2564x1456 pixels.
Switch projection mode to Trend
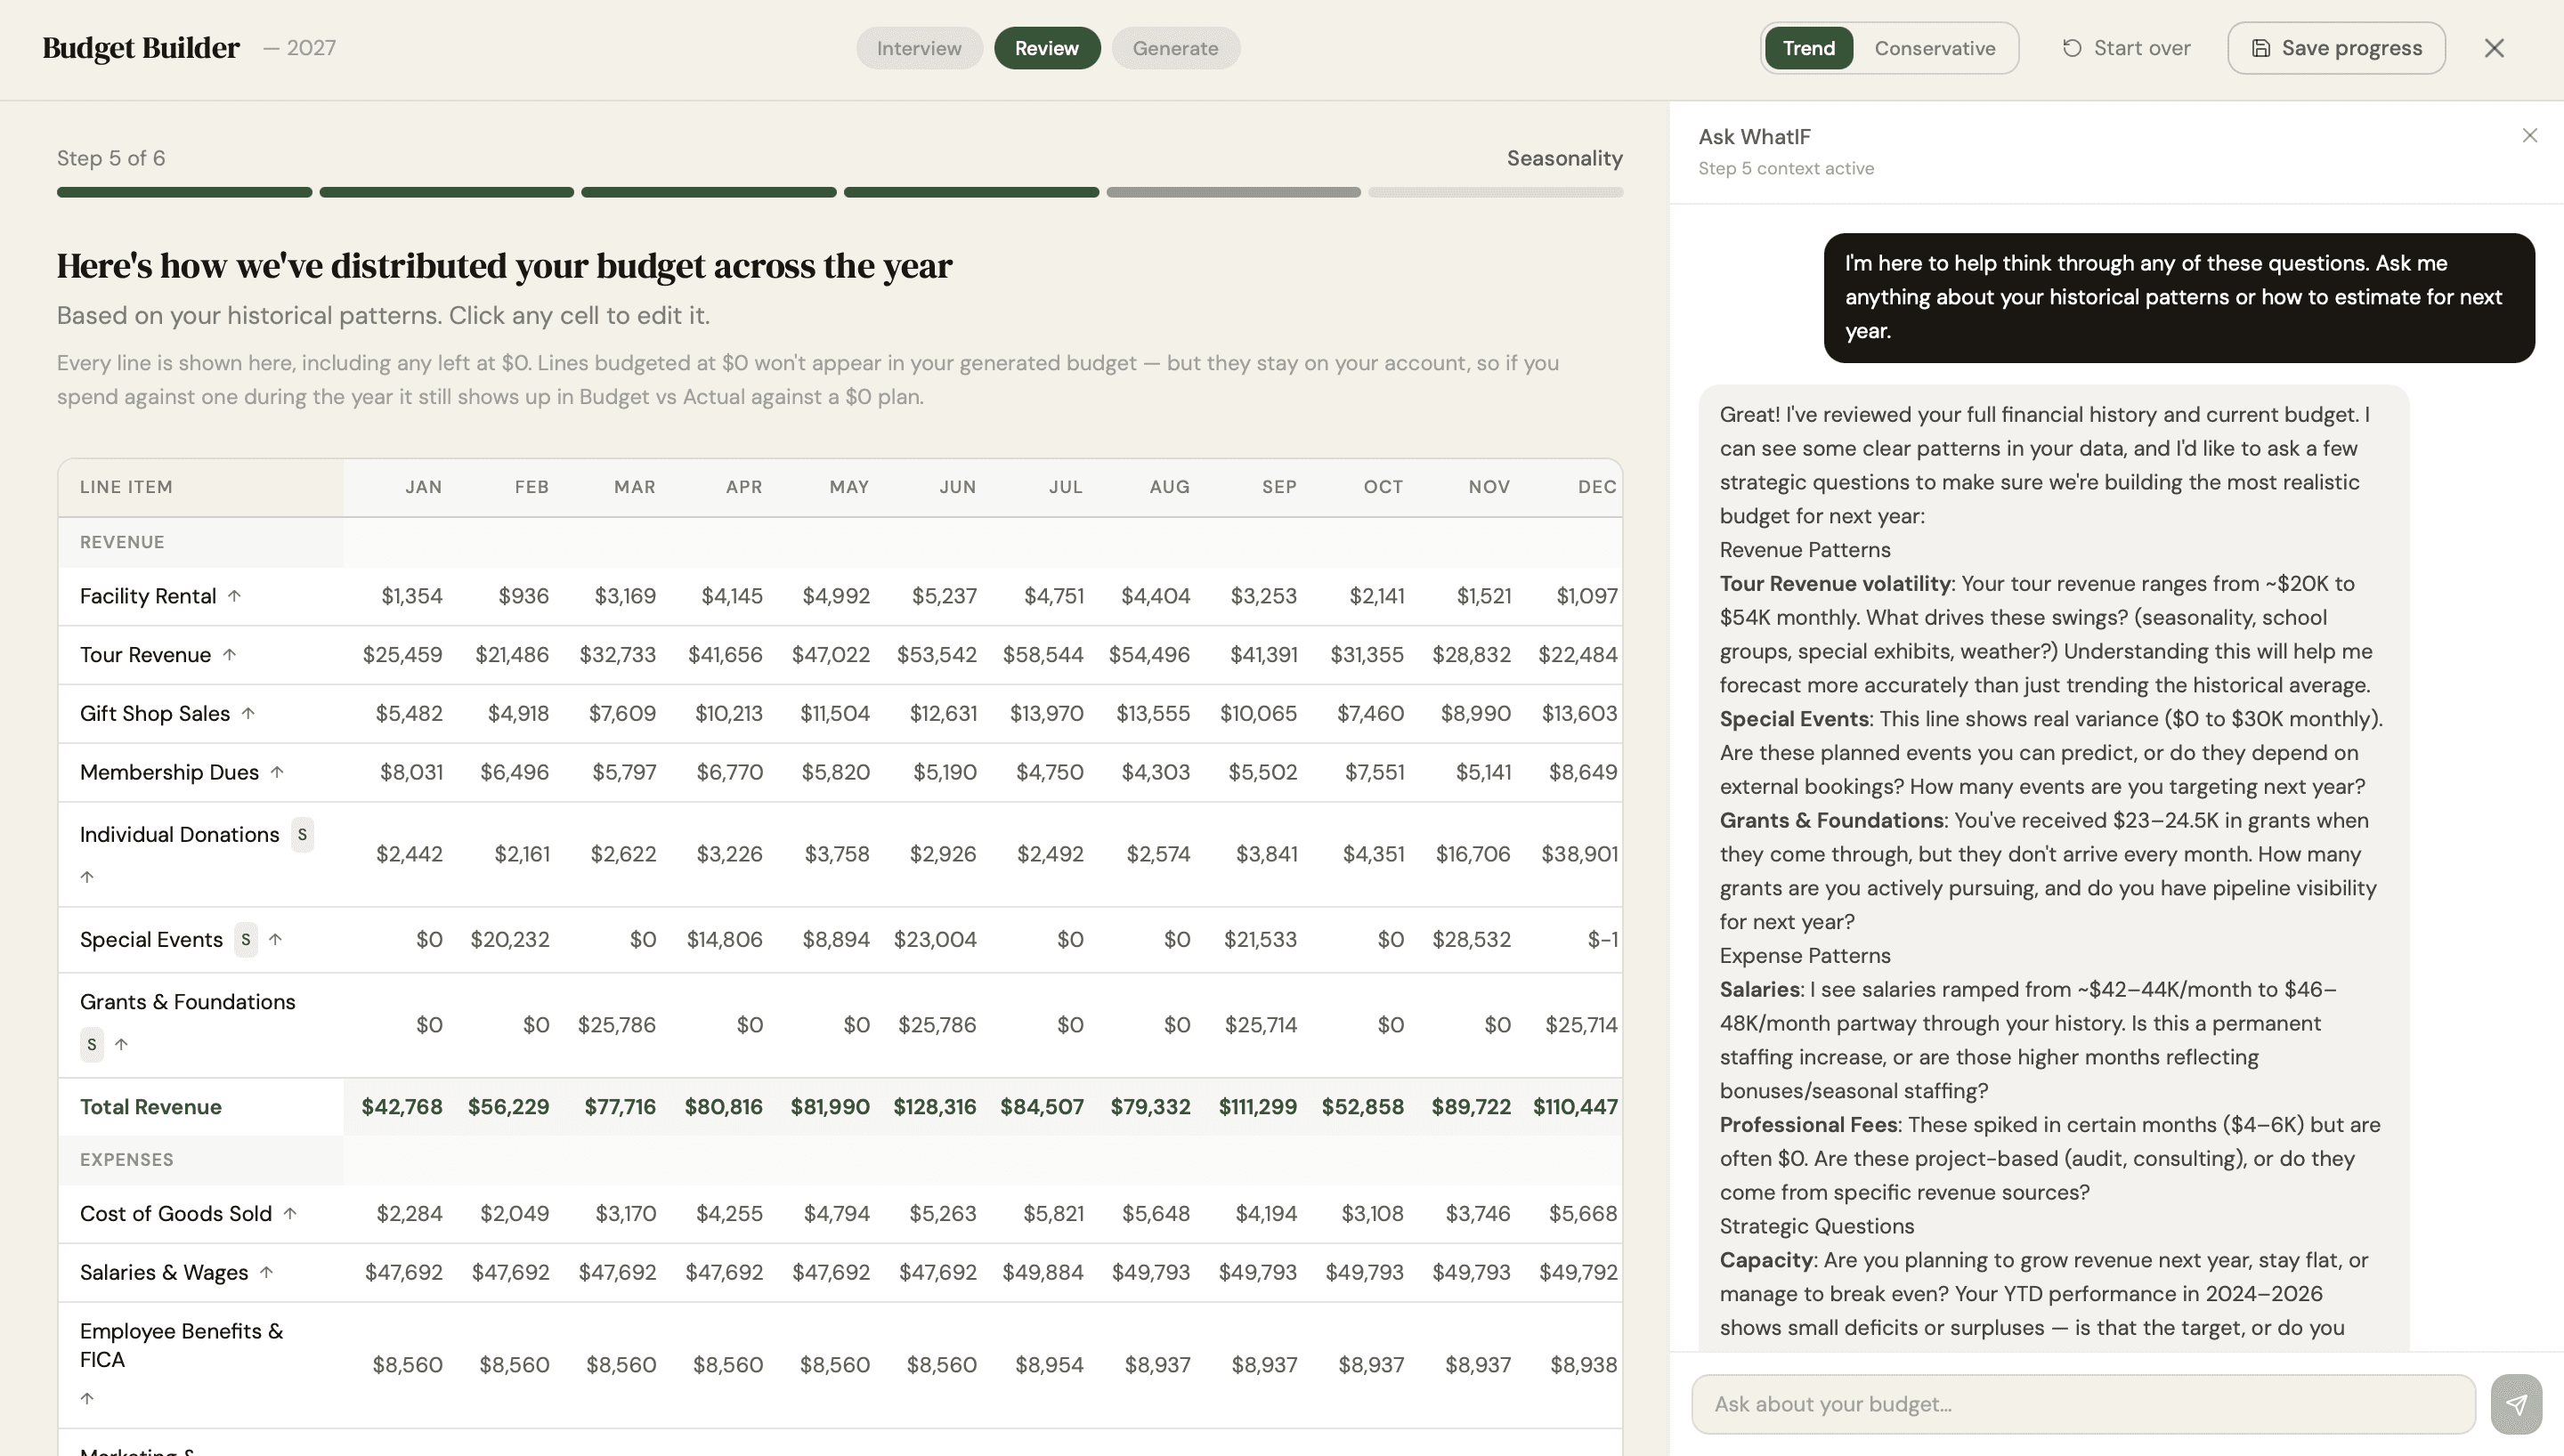click(x=1808, y=48)
